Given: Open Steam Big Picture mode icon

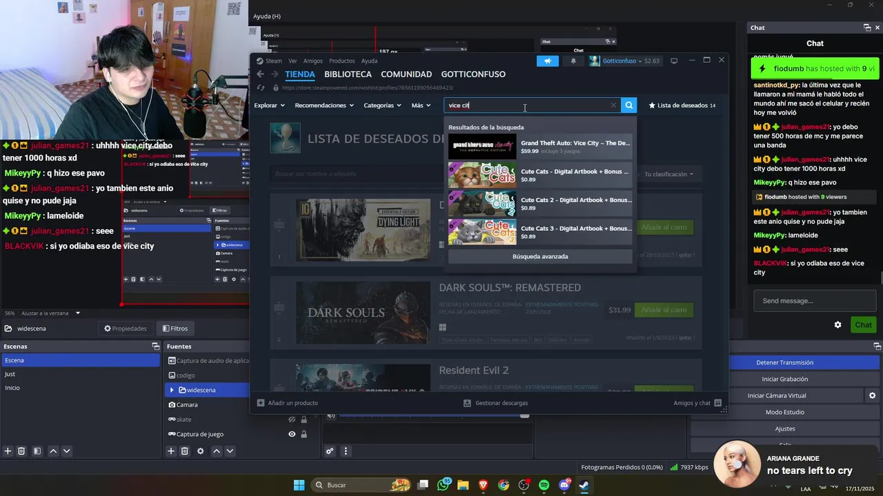Looking at the screenshot, I should pos(674,61).
